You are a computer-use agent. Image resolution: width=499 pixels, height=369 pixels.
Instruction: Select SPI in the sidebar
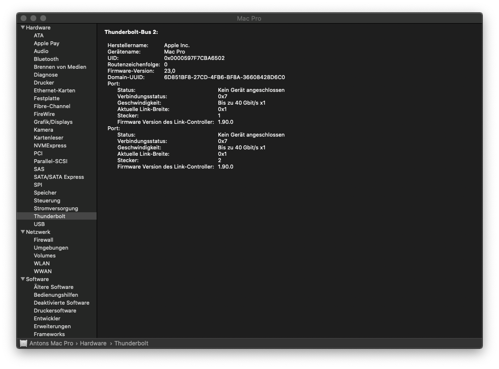pos(38,185)
